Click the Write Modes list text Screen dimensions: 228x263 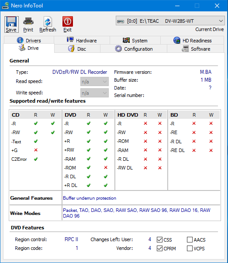136,213
